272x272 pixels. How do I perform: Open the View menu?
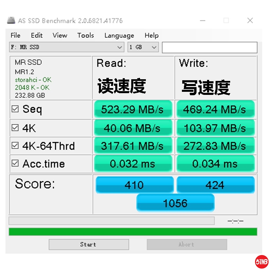[60, 35]
